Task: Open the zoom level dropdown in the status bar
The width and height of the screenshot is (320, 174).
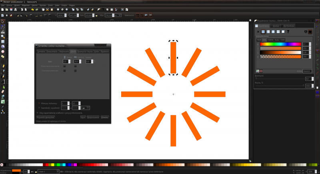Action: coord(312,171)
